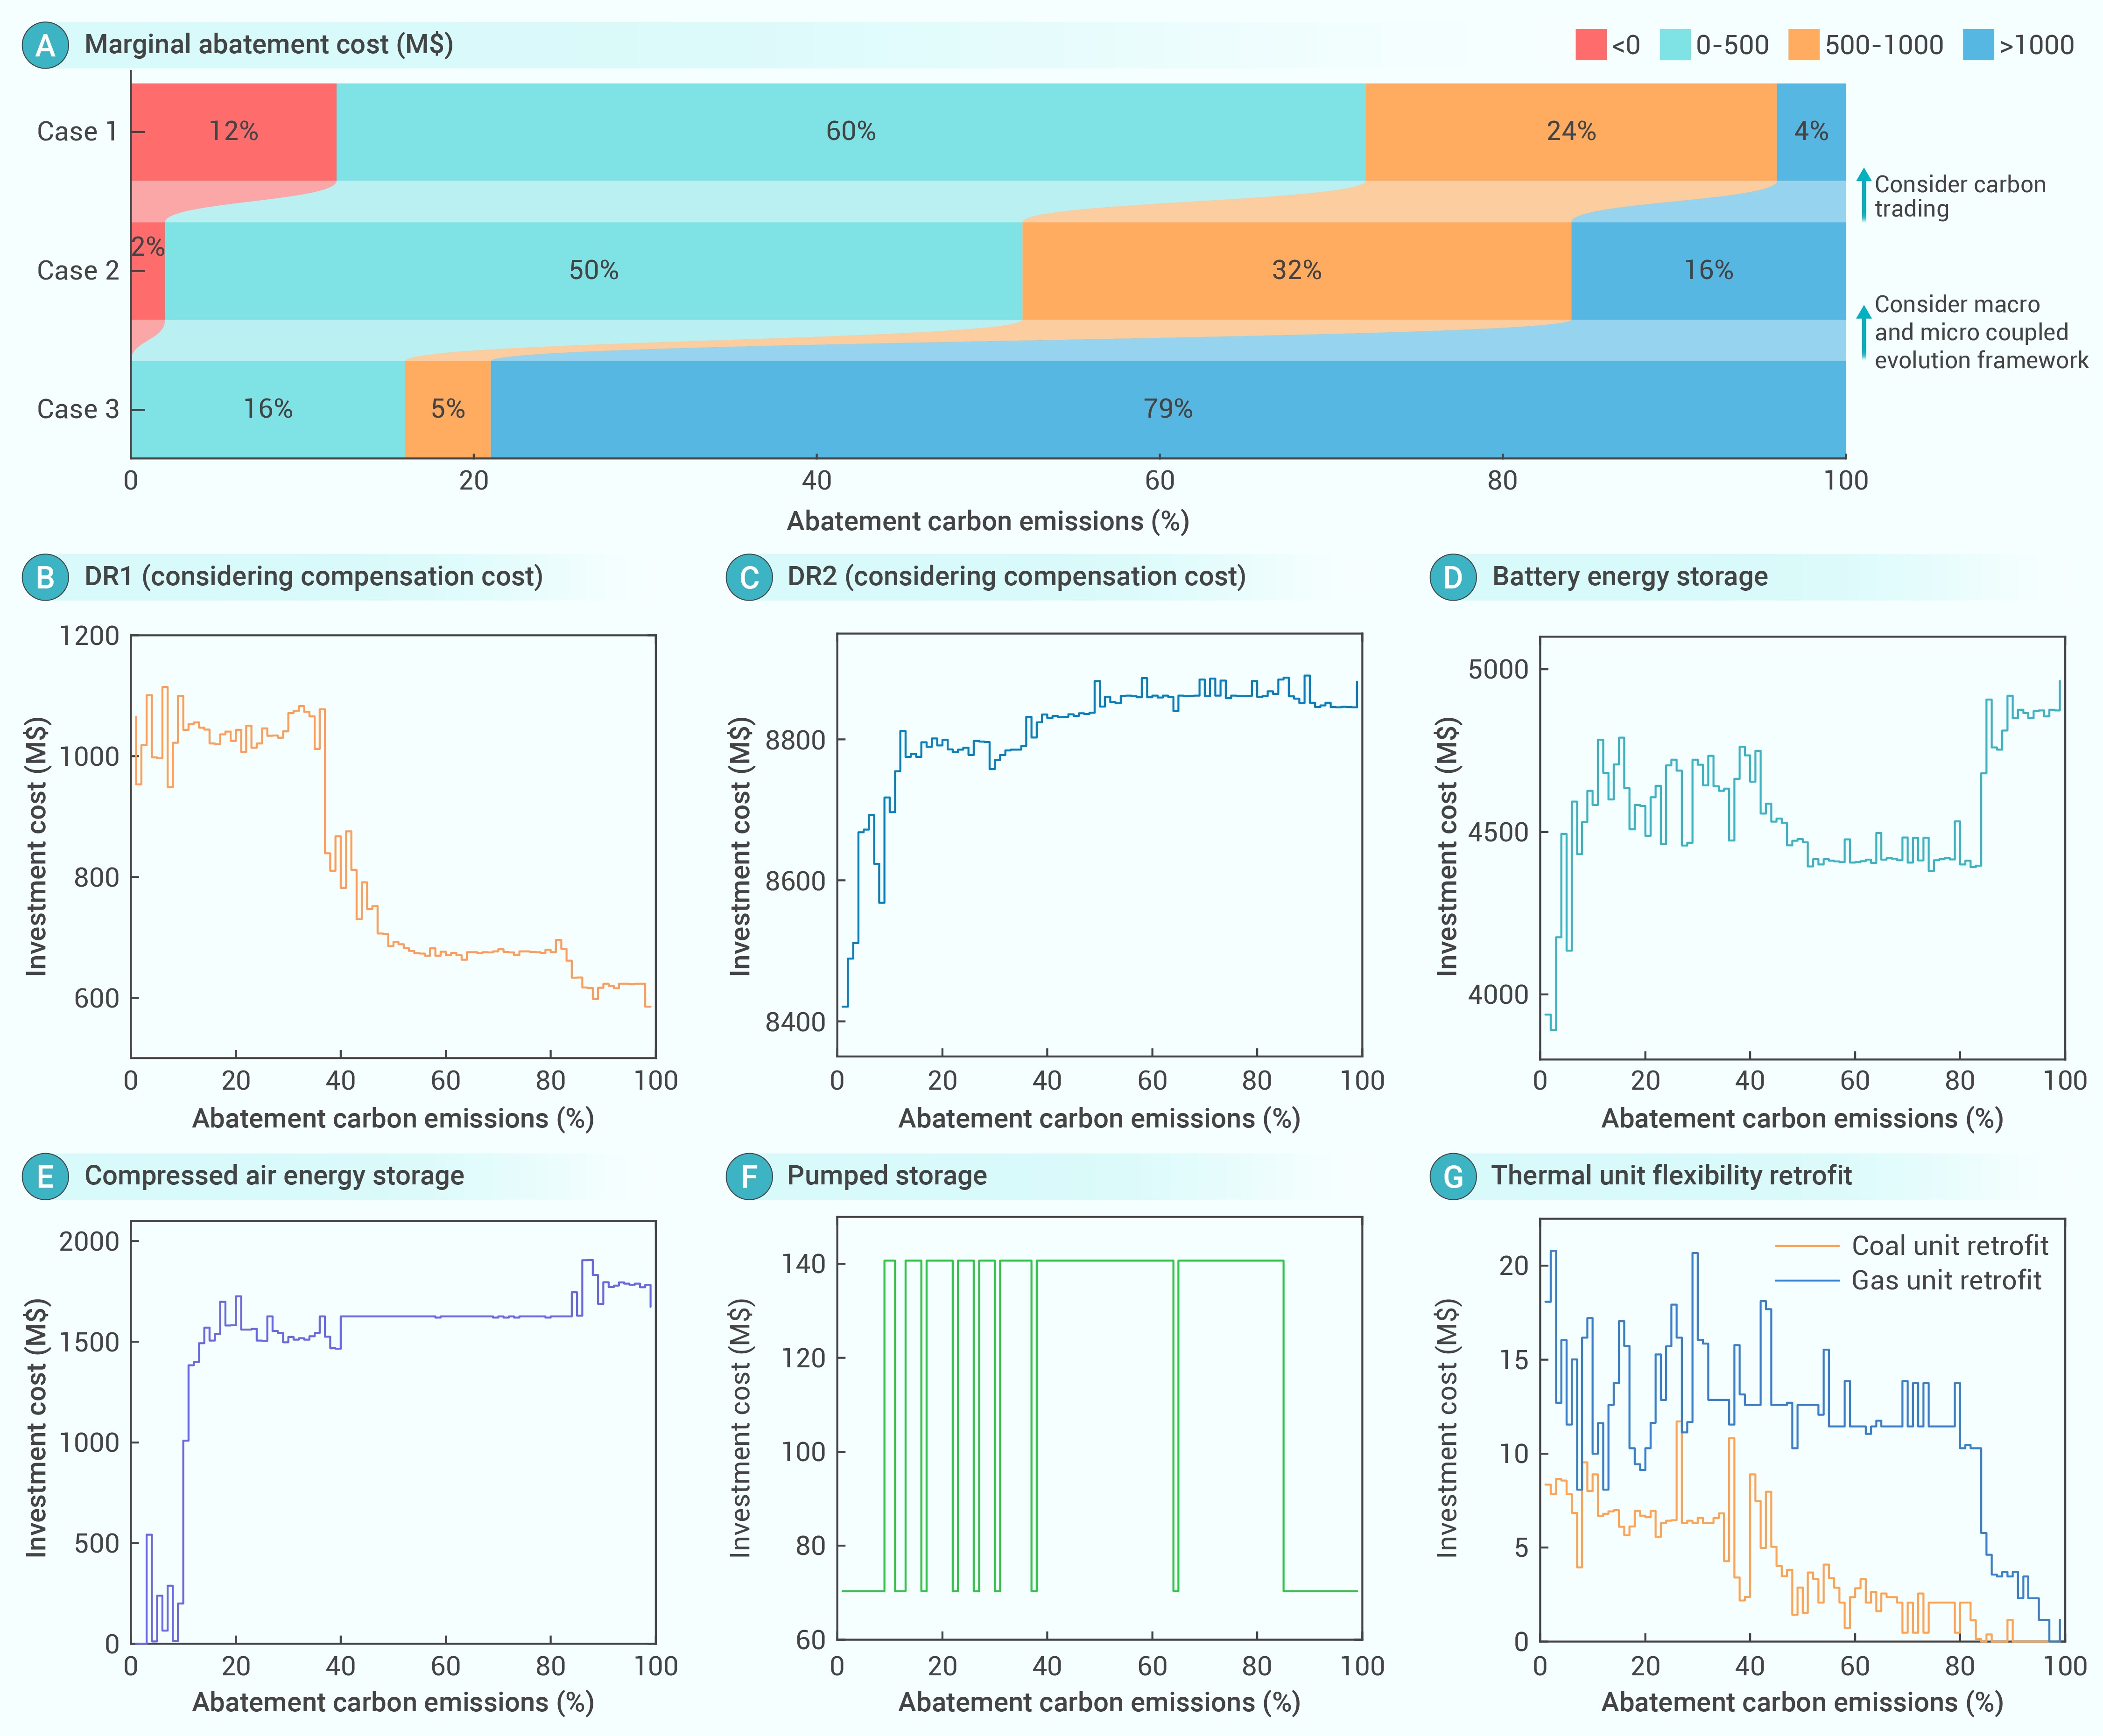Select the 'Case 2' row label
Image resolution: width=2103 pixels, height=1736 pixels.
pyautogui.click(x=77, y=271)
